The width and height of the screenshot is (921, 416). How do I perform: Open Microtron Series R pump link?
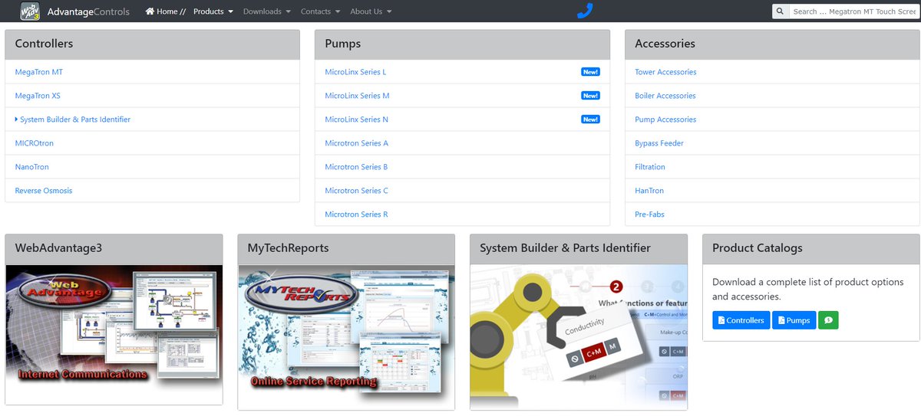356,215
